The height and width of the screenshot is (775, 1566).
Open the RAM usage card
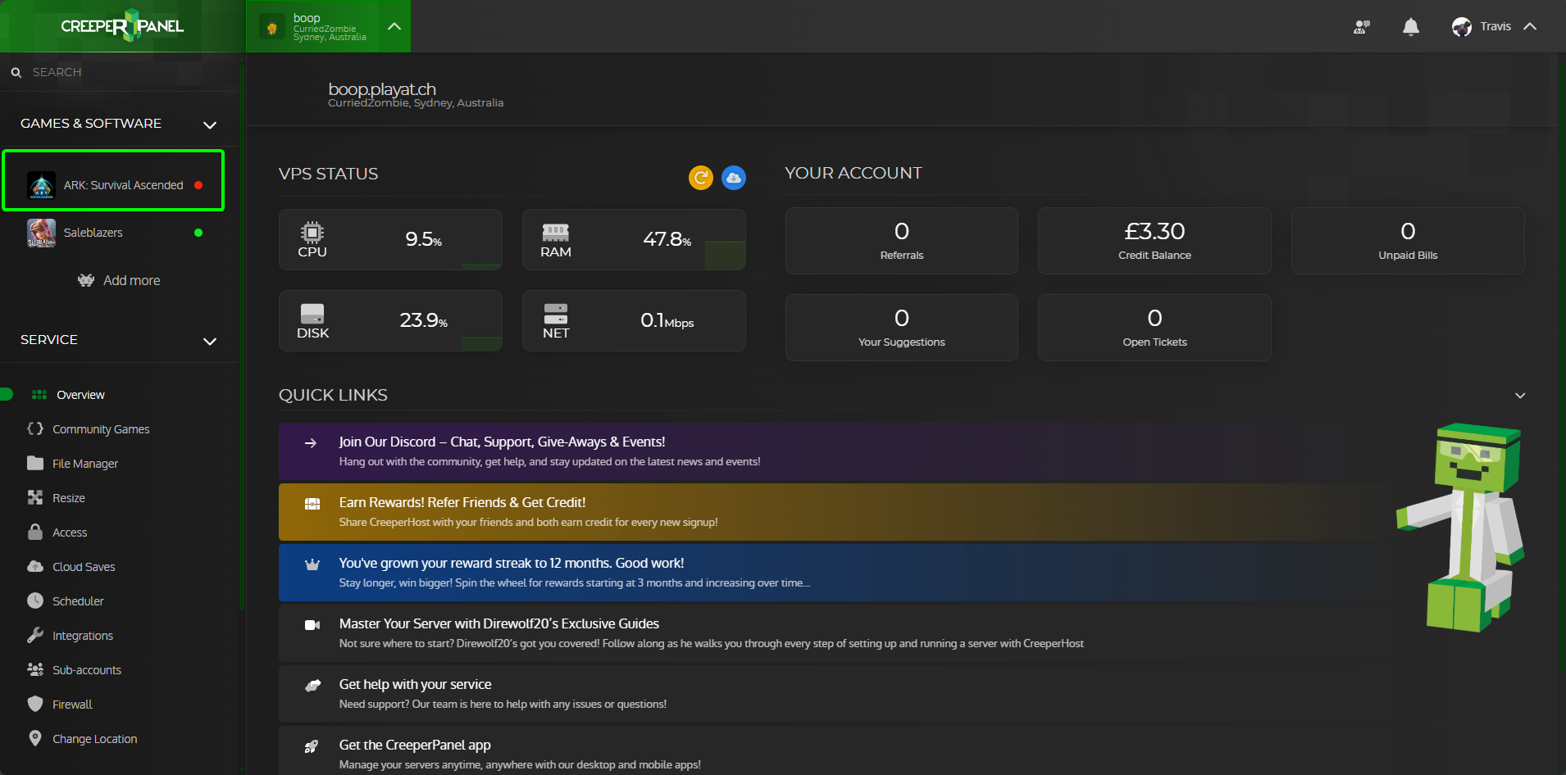click(634, 239)
